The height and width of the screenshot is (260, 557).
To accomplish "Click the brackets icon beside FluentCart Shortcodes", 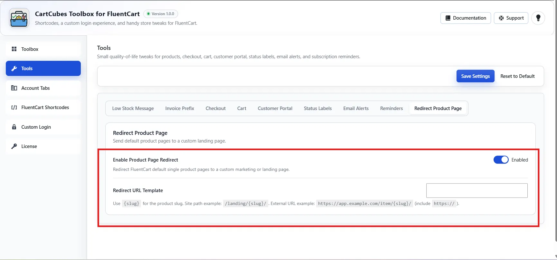I will pos(14,107).
